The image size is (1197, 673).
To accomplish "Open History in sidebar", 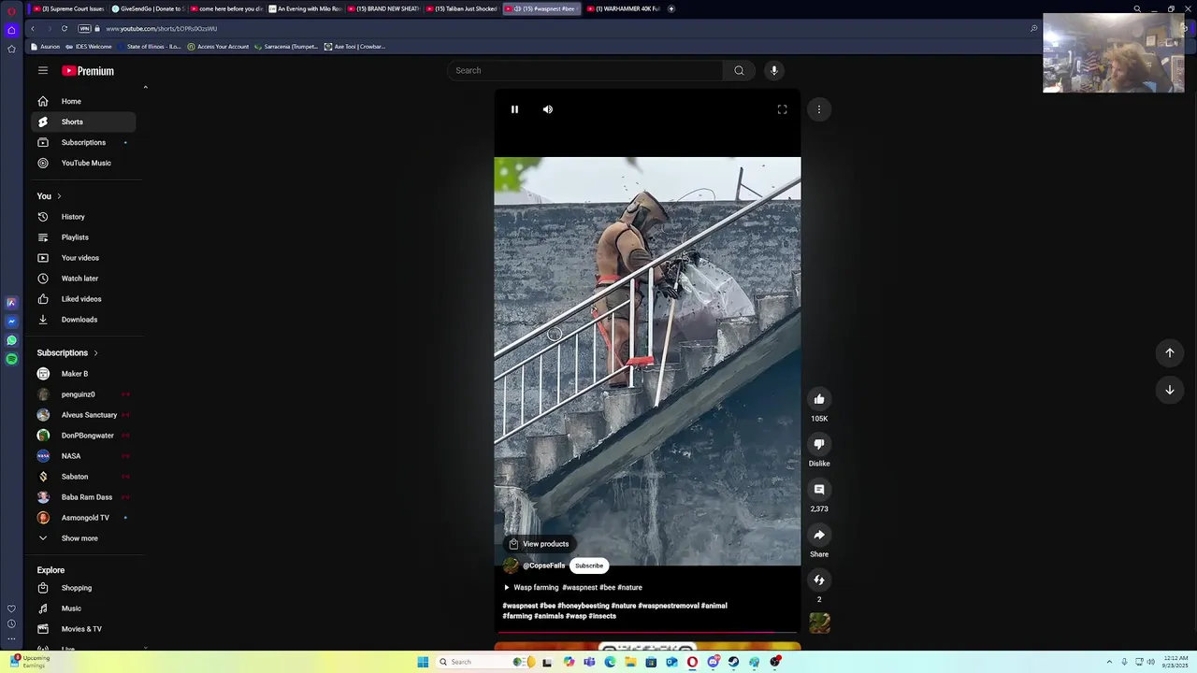I will (83, 217).
